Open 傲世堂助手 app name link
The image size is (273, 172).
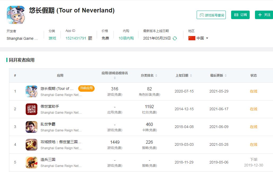50,106
